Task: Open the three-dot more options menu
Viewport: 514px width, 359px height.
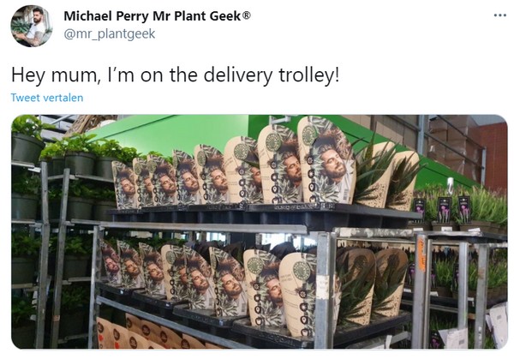Action: [x=500, y=15]
